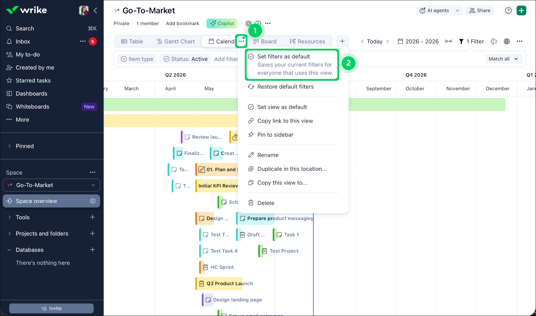Open the 1 Filter button
Screen dimensions: 536x316
coord(471,42)
